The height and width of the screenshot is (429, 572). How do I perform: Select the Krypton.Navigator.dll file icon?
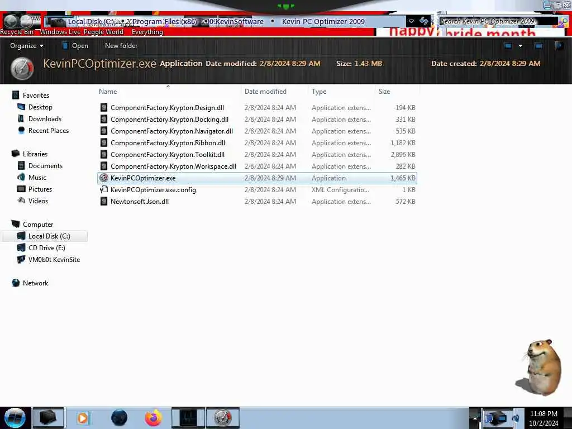[104, 131]
